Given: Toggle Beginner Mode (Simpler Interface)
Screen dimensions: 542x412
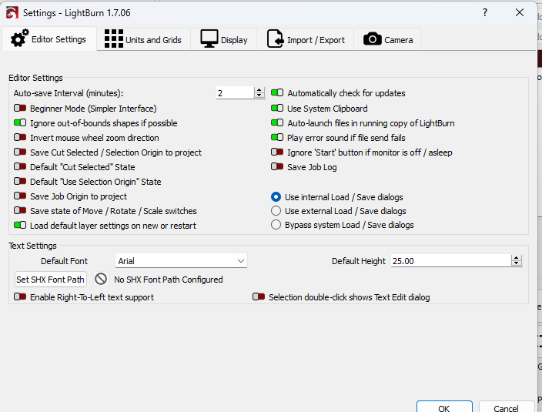Looking at the screenshot, I should [20, 108].
